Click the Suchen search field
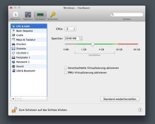 coord(127,14)
